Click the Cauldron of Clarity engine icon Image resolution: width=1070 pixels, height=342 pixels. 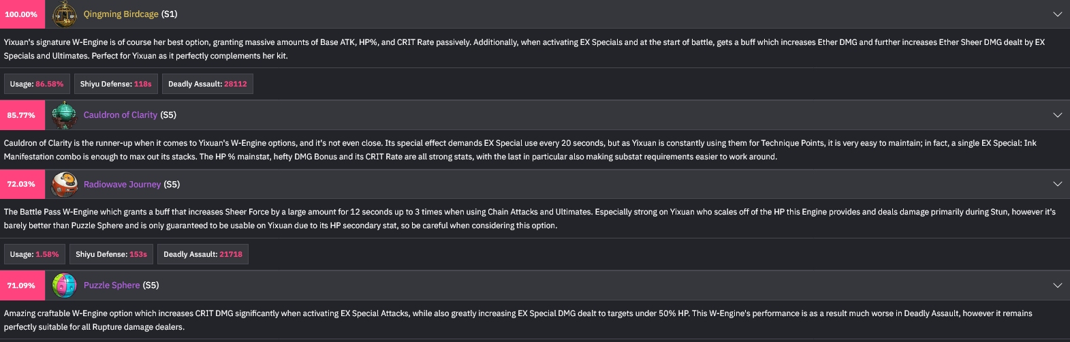click(x=64, y=115)
